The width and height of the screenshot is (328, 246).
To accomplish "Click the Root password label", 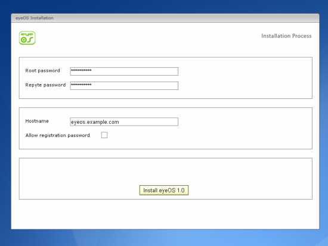I will coord(42,71).
